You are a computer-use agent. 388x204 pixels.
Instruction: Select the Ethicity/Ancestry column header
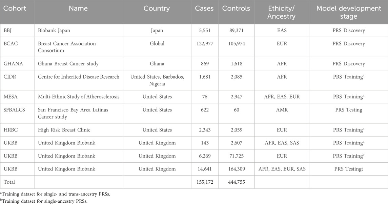pyautogui.click(x=281, y=13)
